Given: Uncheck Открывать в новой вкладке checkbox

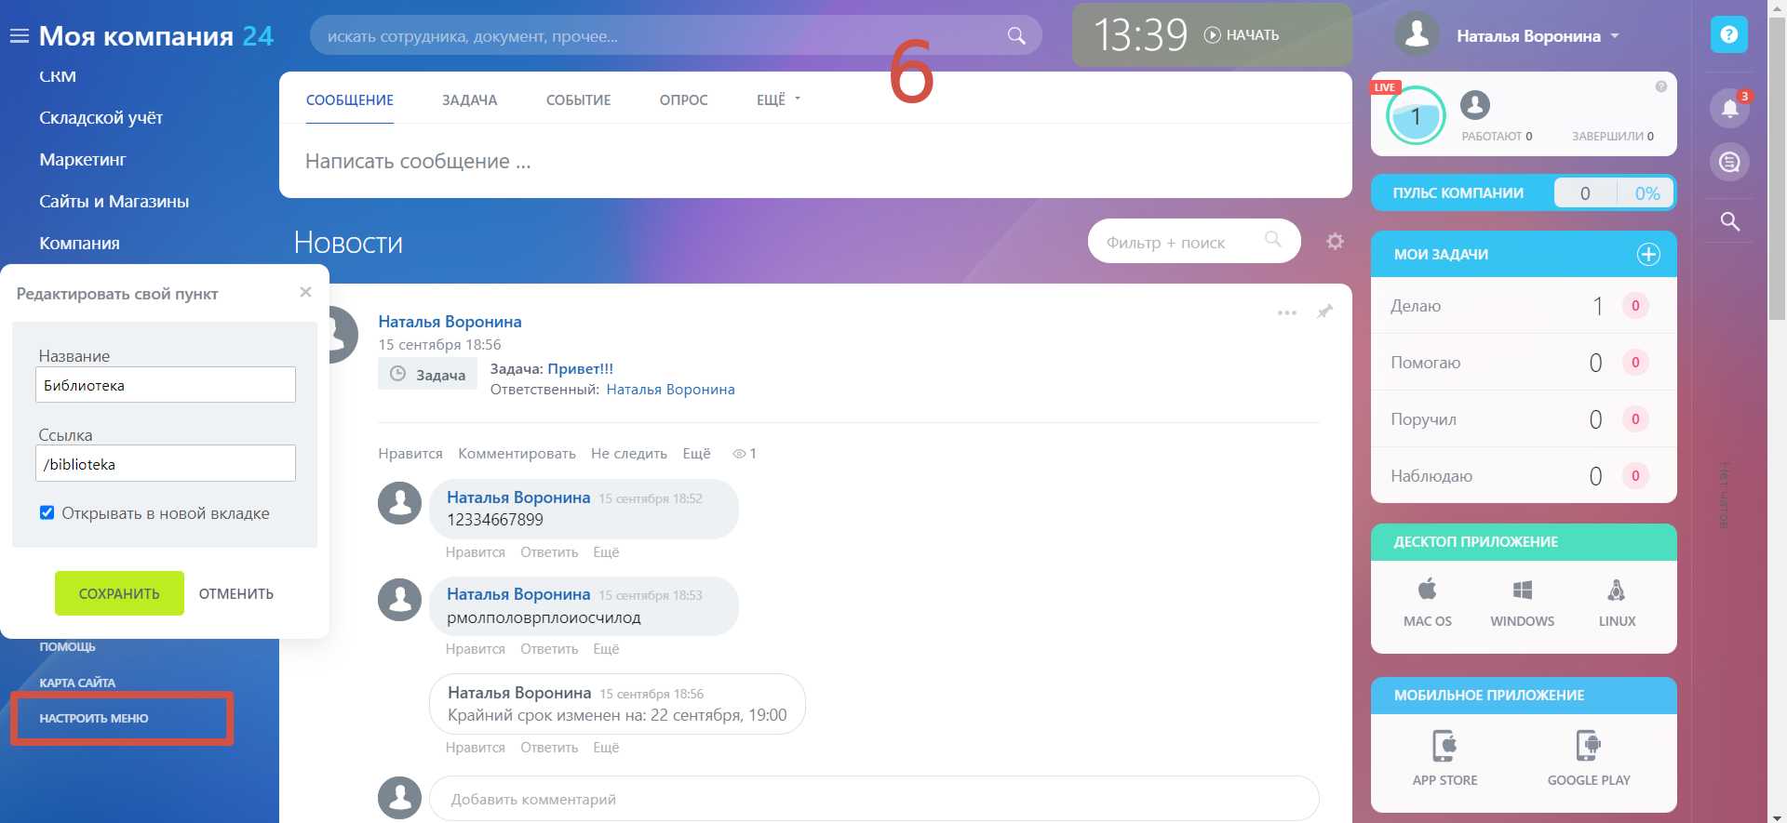Looking at the screenshot, I should pyautogui.click(x=47, y=512).
